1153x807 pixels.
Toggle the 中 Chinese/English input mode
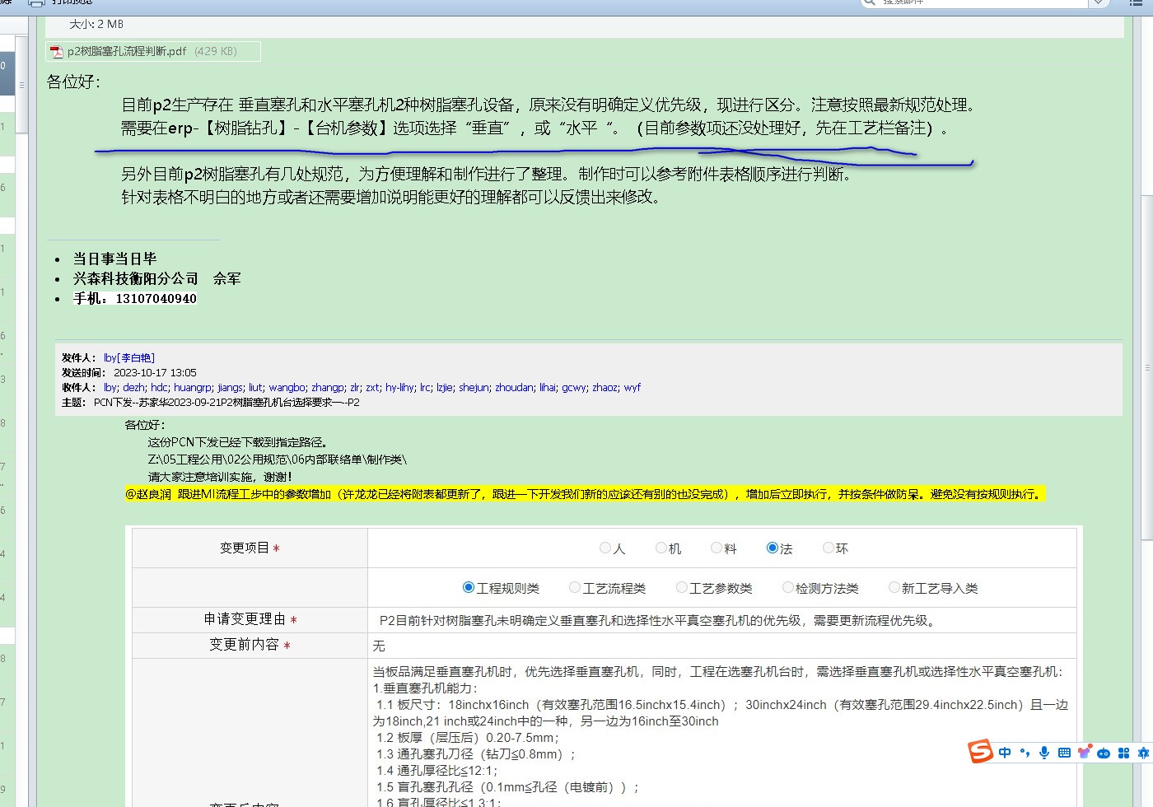coord(1005,753)
